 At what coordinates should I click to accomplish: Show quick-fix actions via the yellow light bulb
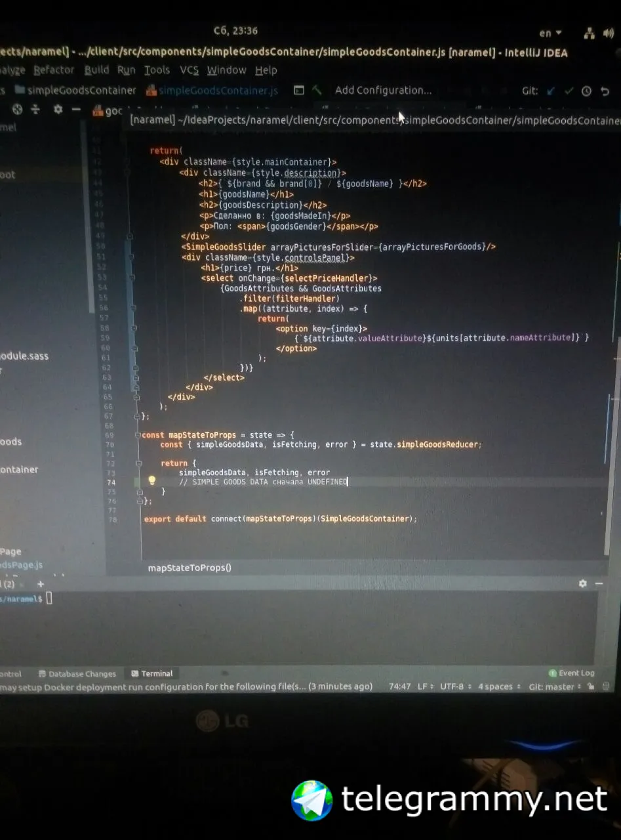(x=152, y=480)
